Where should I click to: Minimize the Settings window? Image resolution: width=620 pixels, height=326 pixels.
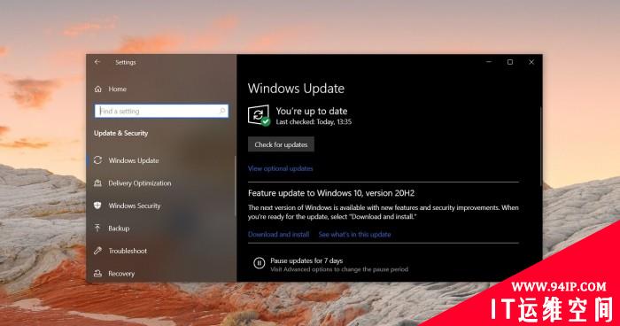(x=489, y=62)
